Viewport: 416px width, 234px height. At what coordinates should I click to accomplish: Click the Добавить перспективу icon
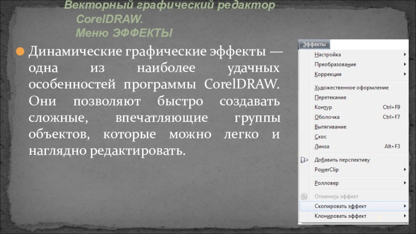click(x=304, y=160)
